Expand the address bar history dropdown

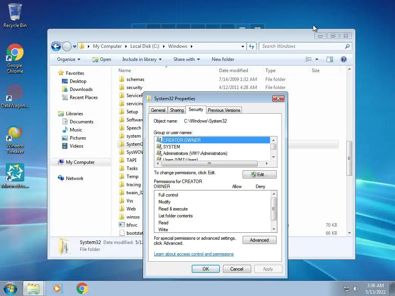pos(243,46)
